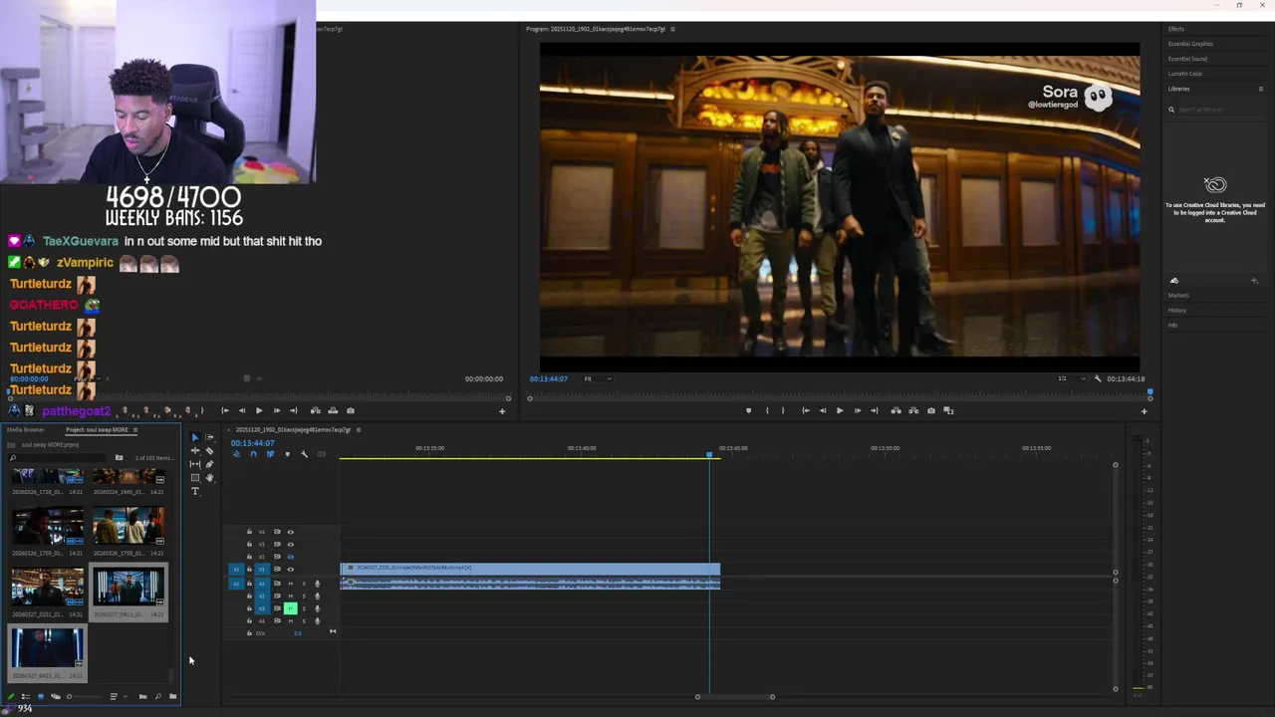Open the History panel
The width and height of the screenshot is (1275, 717).
coord(1177,311)
